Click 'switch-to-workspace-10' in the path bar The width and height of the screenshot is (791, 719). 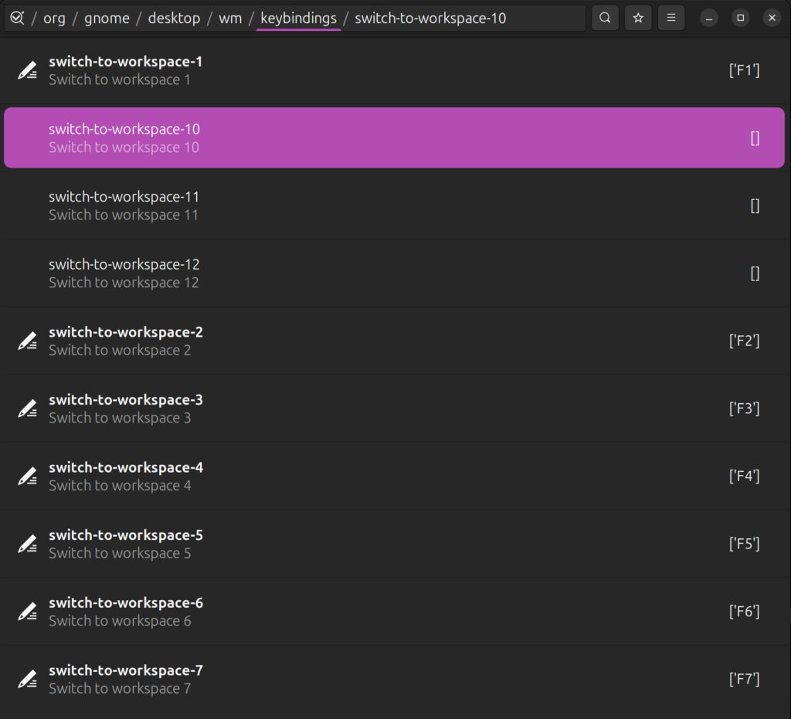[x=430, y=18]
